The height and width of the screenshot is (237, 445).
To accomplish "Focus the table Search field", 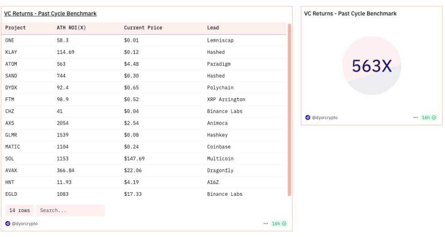I will 70,210.
